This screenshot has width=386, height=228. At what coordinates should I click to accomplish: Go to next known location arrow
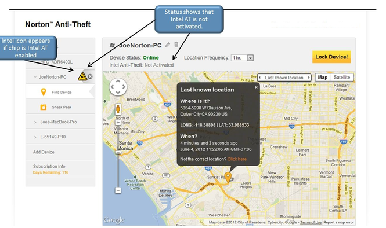point(309,78)
